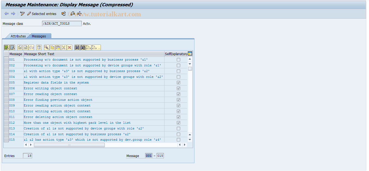Click the top scroll-down arrow below it
Screen dimensions: 369x171
coord(190,64)
